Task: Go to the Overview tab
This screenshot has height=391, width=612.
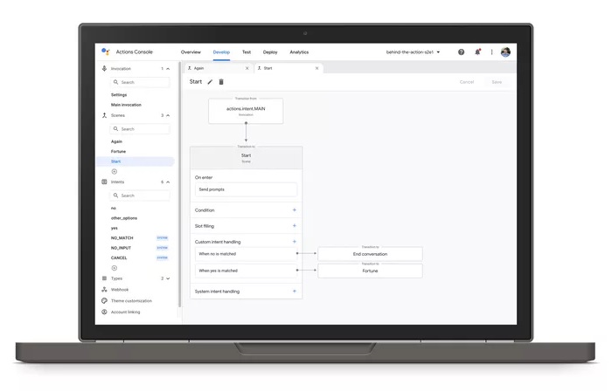Action: (x=191, y=52)
